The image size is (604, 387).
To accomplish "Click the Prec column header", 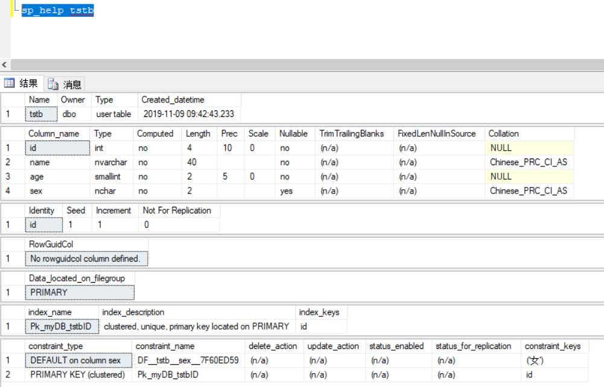I will (230, 134).
